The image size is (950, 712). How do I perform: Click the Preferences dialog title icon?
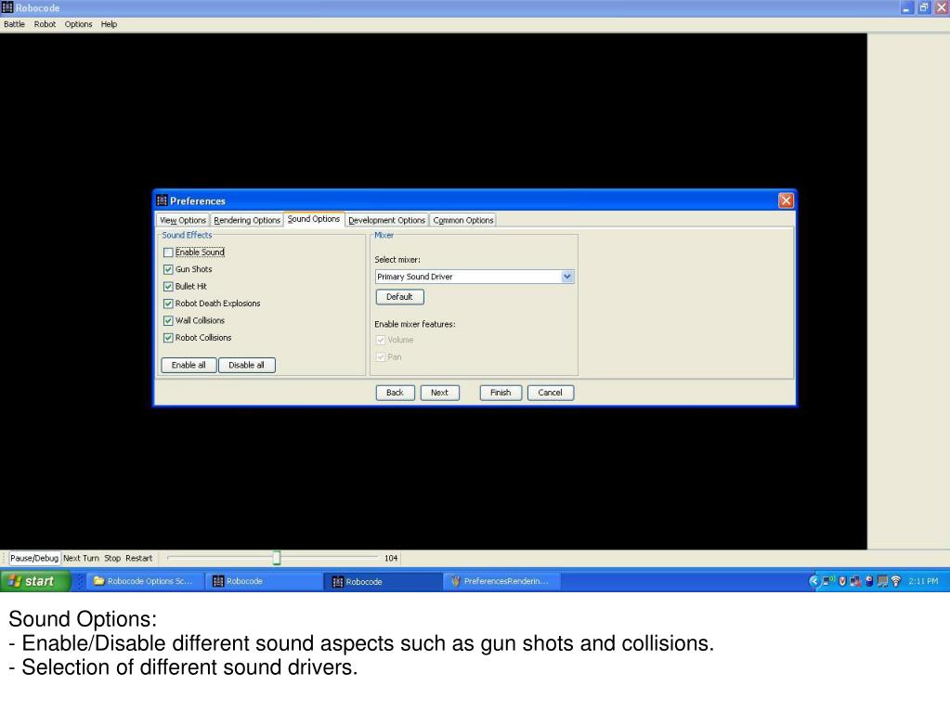pos(162,201)
